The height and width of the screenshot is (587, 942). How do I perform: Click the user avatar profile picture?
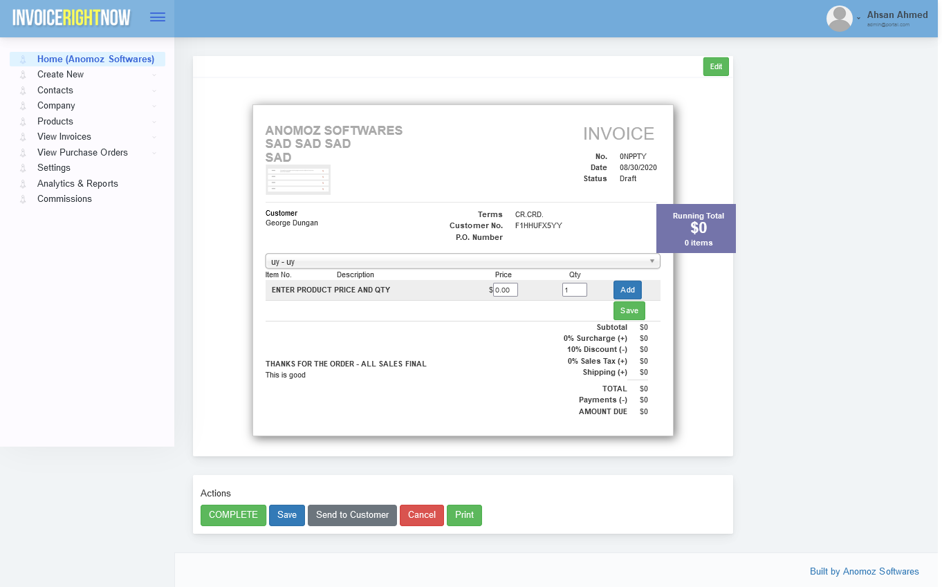839,19
